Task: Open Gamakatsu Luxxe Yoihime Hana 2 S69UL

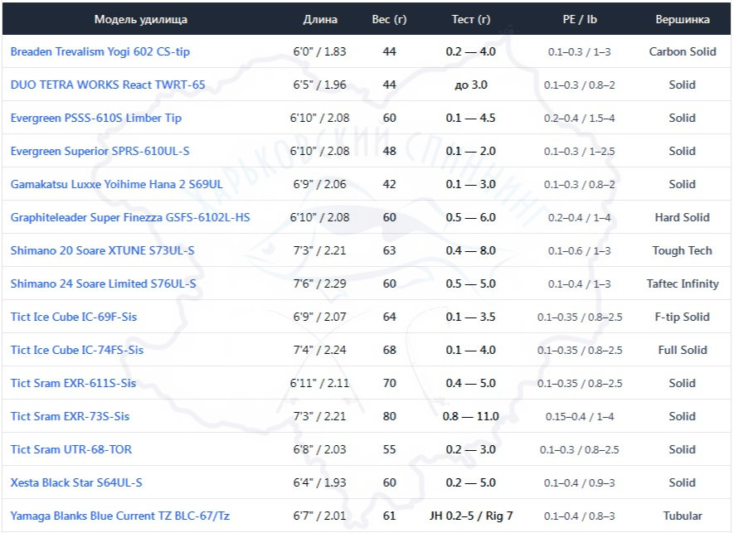Action: tap(116, 184)
